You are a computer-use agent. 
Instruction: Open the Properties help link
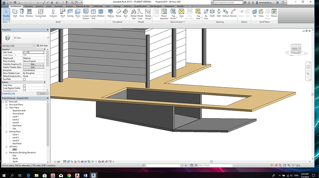[x=8, y=93]
